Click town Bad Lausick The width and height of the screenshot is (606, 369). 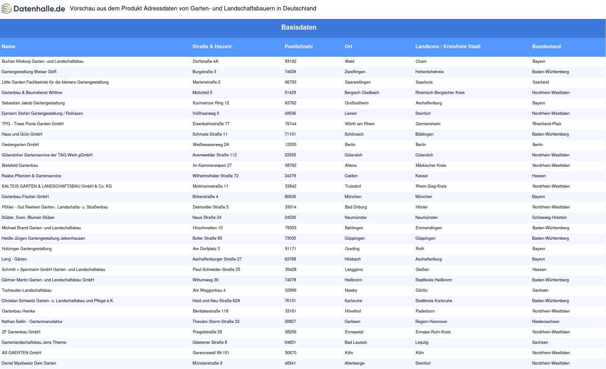click(356, 343)
